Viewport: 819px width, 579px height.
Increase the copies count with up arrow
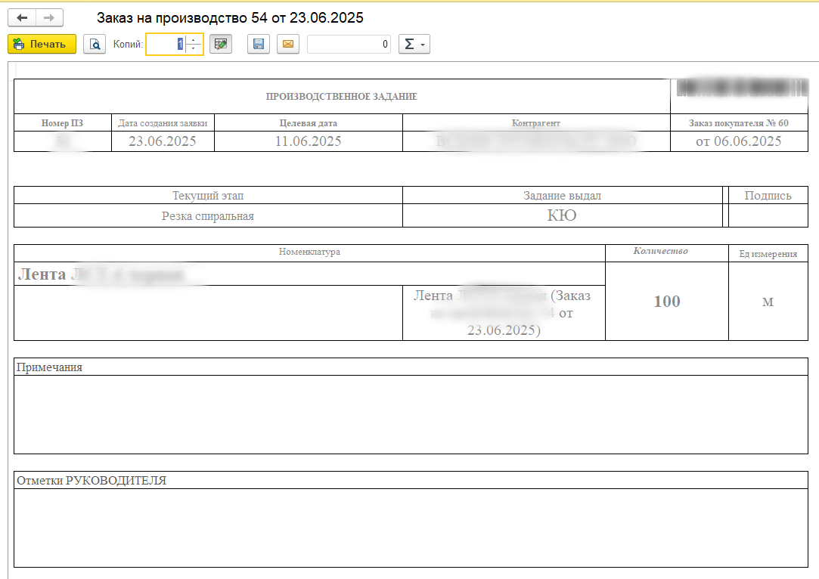(194, 40)
